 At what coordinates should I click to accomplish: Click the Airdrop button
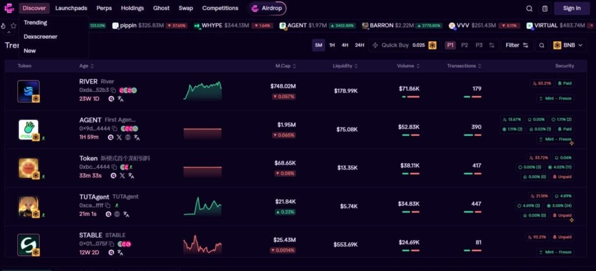pyautogui.click(x=267, y=8)
